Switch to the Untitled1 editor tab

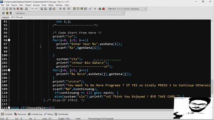click(5, 17)
